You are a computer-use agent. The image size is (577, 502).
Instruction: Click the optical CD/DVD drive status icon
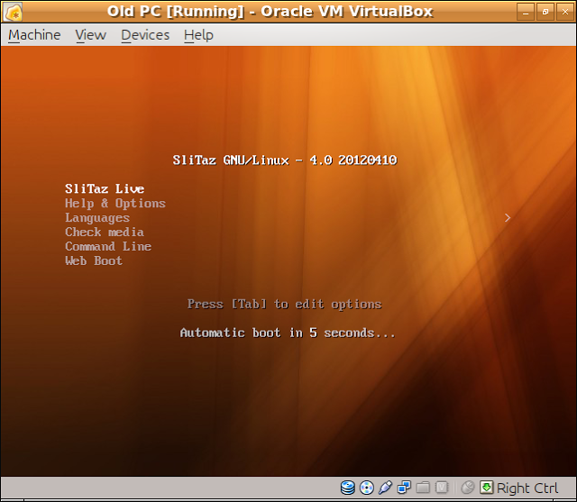pyautogui.click(x=367, y=488)
